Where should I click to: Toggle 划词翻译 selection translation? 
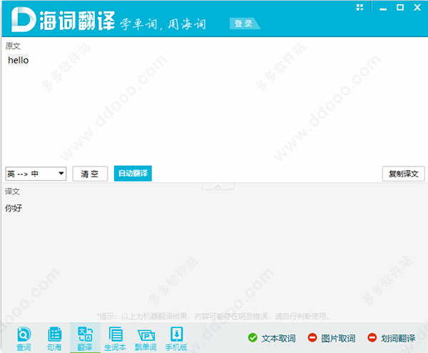click(x=392, y=338)
